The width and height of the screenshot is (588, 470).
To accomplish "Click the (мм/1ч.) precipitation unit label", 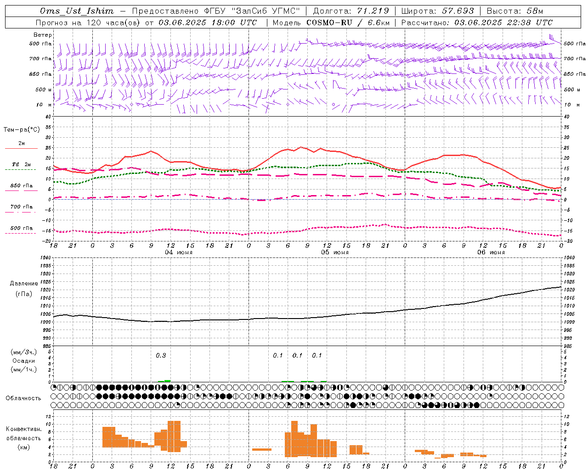I will pyautogui.click(x=24, y=369).
